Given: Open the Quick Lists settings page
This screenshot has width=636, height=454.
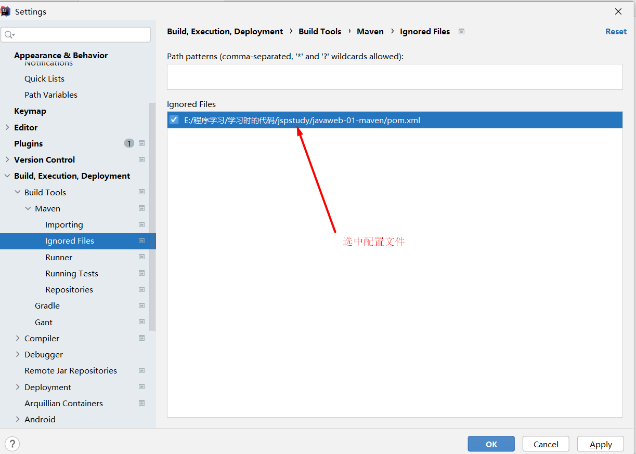Looking at the screenshot, I should point(44,78).
